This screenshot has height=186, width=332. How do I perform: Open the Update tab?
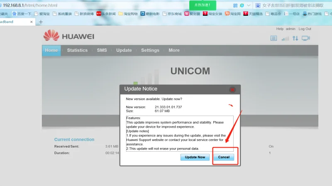point(124,50)
